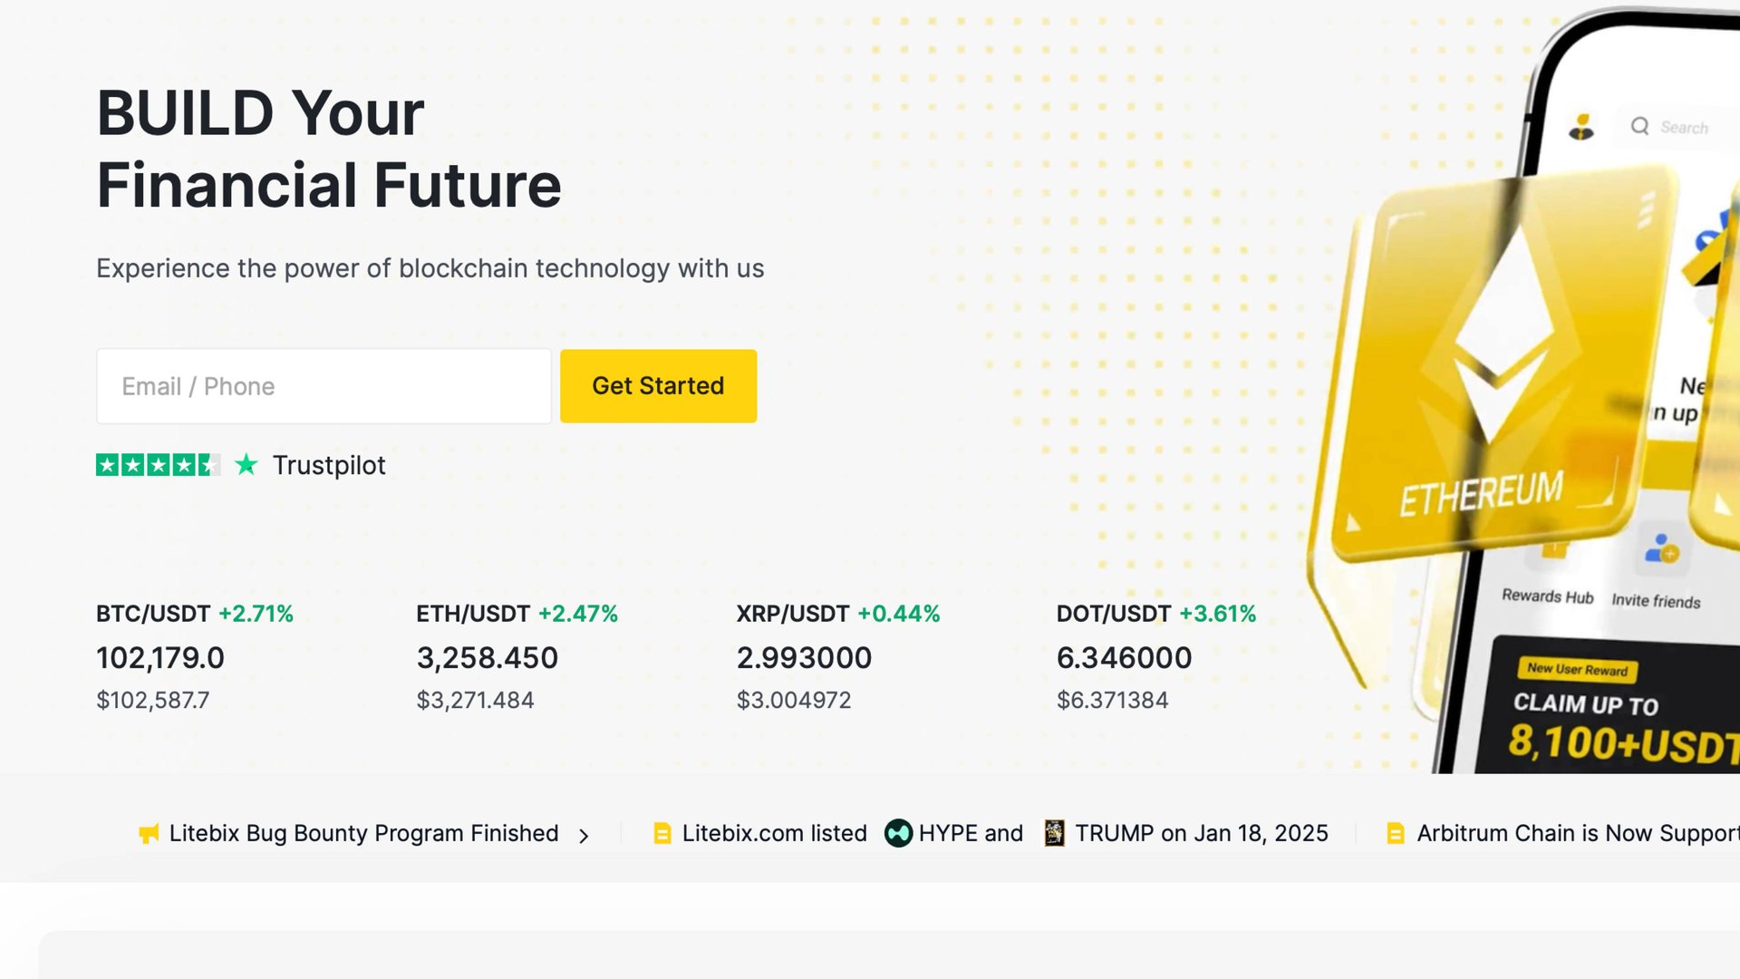This screenshot has width=1740, height=979.
Task: Click the document icon before Arbitrum Chain
Action: 1396,833
